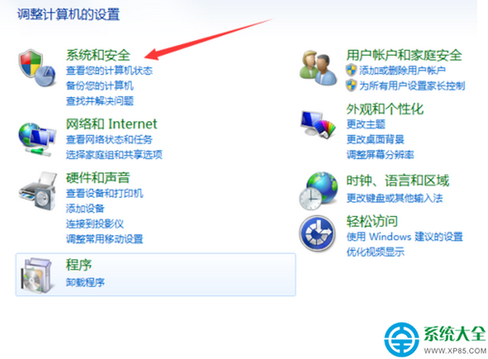This screenshot has height=359, width=488.
Task: Open the 系统和安全 heading link
Action: click(x=98, y=55)
